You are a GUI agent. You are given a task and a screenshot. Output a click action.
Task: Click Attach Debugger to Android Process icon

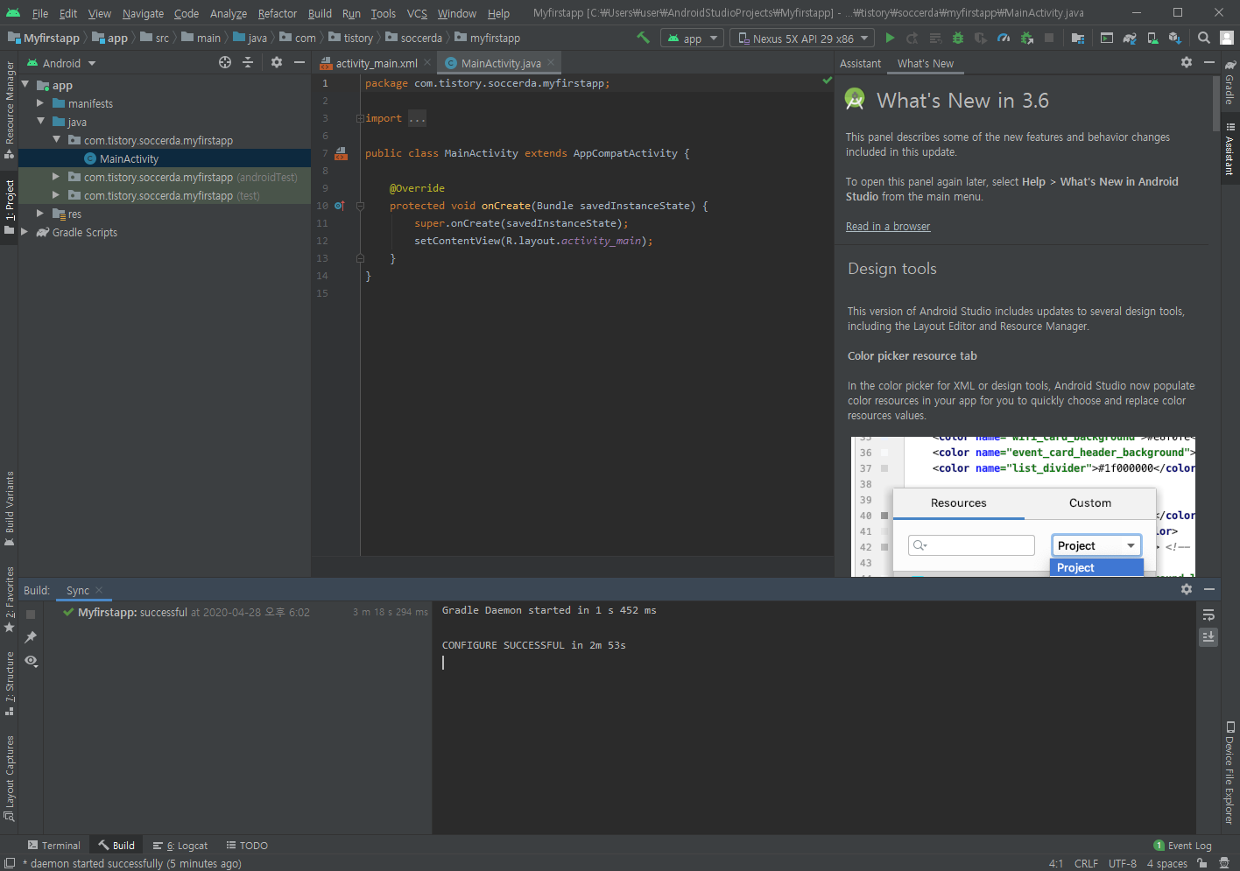pos(1026,38)
